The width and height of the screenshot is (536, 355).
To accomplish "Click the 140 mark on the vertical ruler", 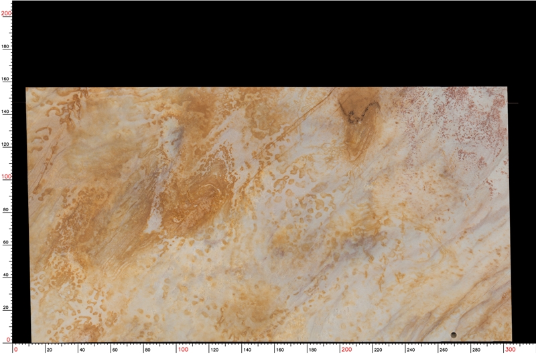I will 5,112.
